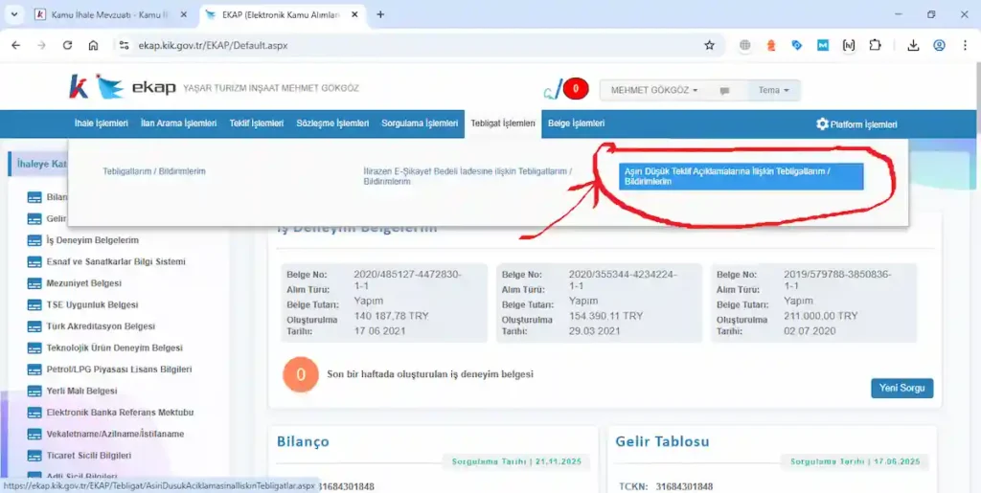This screenshot has height=493, width=981.
Task: Open a new browser tab
Action: point(379,14)
